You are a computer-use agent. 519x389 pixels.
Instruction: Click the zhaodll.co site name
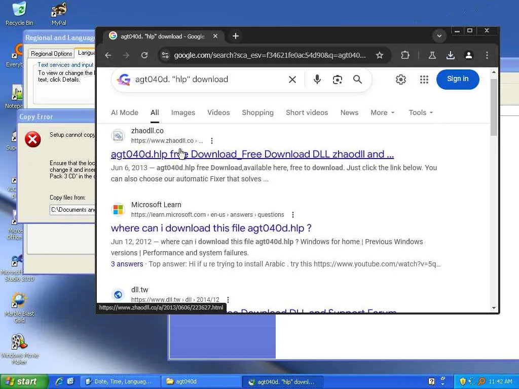[x=147, y=131]
